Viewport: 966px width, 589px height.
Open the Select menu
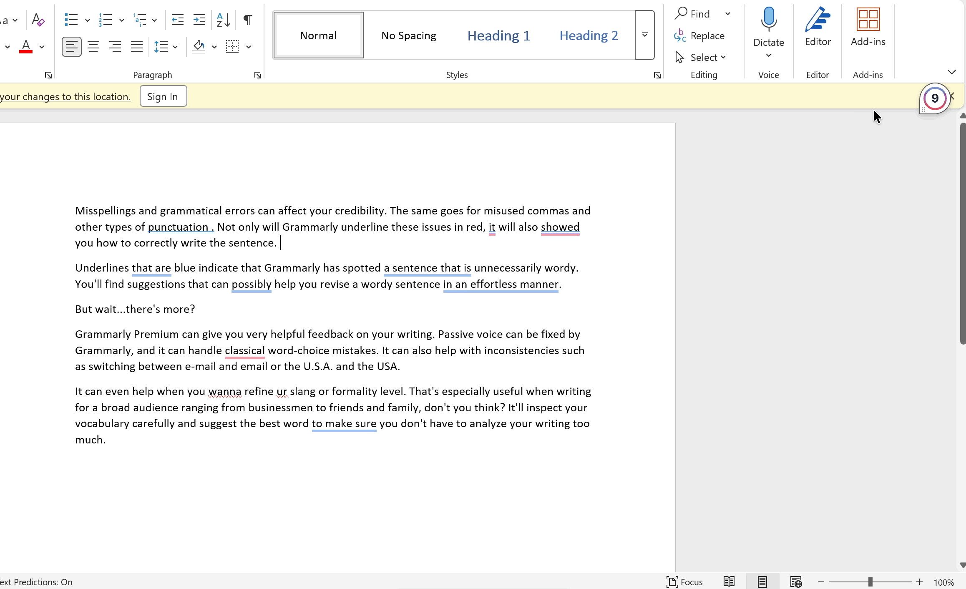coord(701,57)
